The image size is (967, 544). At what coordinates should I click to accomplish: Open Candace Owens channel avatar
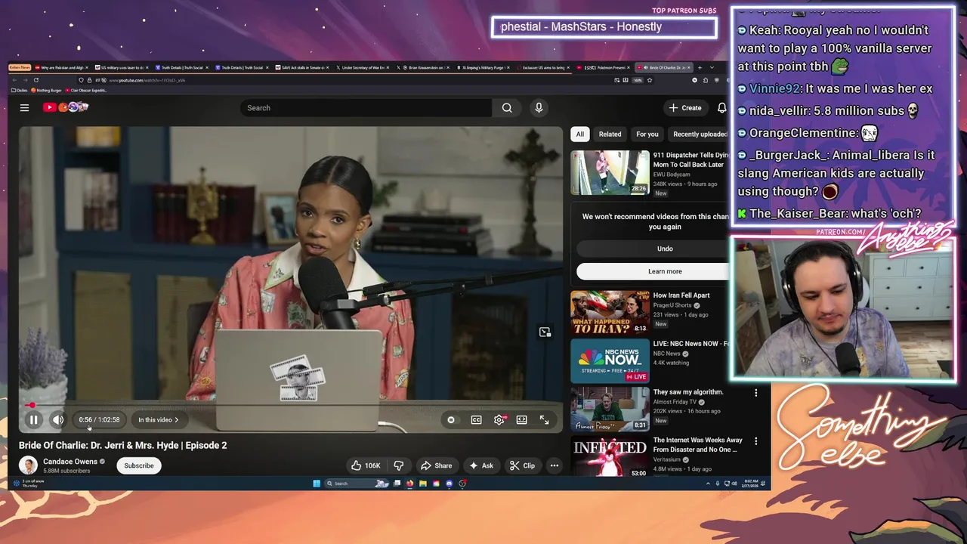click(28, 465)
